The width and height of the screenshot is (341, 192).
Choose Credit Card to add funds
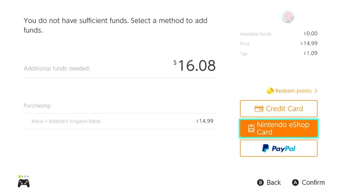click(279, 108)
